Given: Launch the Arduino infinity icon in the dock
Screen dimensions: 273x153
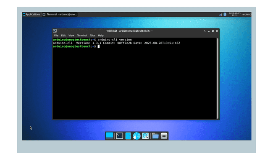Looking at the screenshot, I should 164,136.
